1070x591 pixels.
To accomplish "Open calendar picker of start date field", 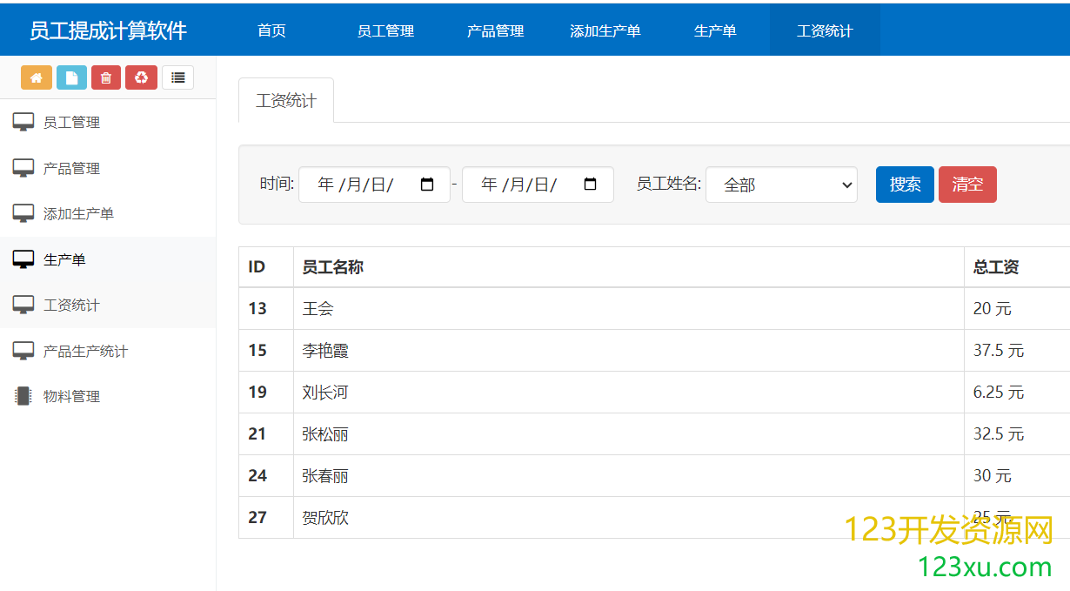I will (427, 185).
